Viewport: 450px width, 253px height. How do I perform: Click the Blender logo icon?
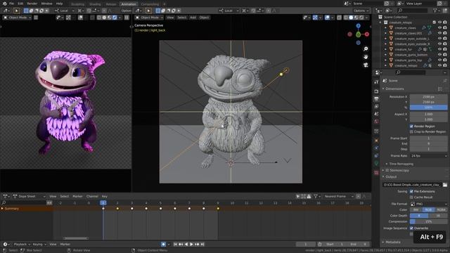pyautogui.click(x=4, y=4)
